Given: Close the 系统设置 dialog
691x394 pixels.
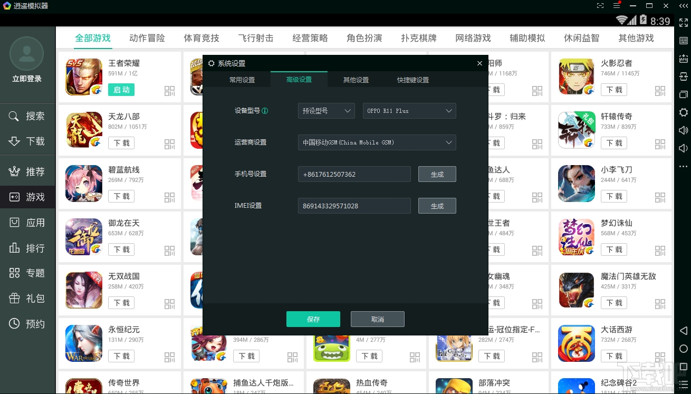Looking at the screenshot, I should [479, 63].
